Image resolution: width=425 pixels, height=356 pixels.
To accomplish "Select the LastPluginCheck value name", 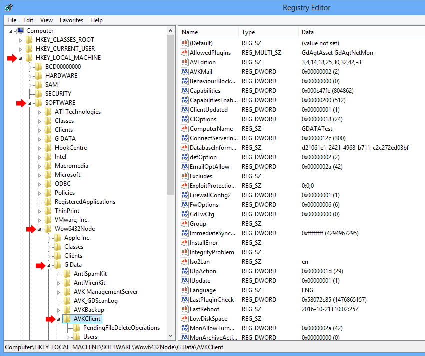I will (212, 300).
